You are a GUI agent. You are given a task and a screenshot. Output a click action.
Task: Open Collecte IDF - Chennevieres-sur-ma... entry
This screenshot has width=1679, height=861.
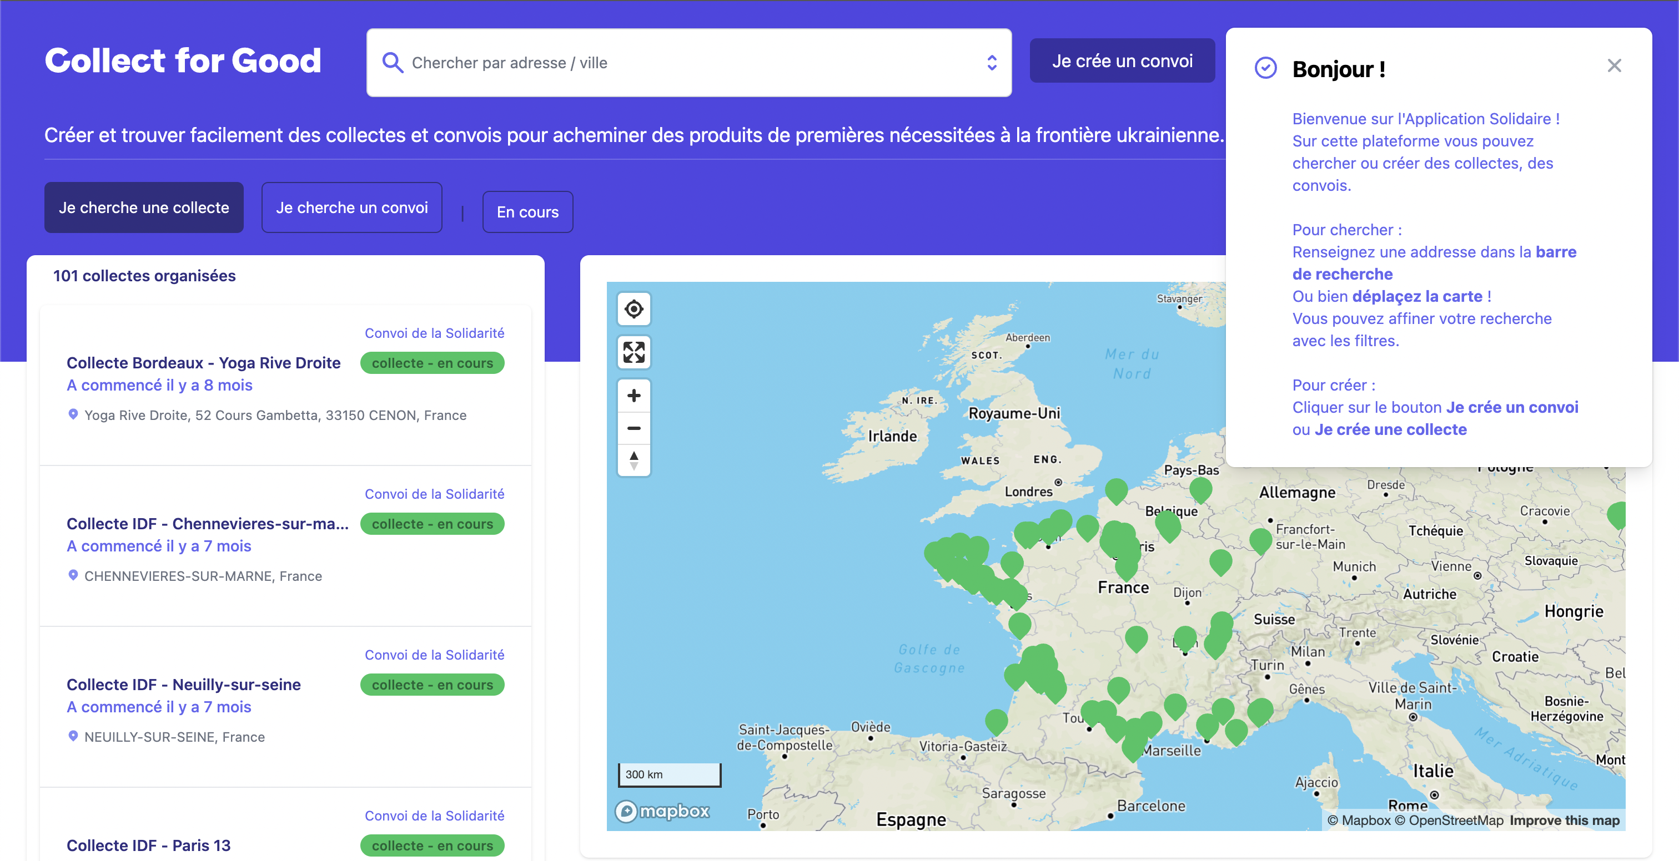click(207, 524)
